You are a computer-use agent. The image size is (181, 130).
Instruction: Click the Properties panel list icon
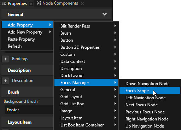[4, 3]
